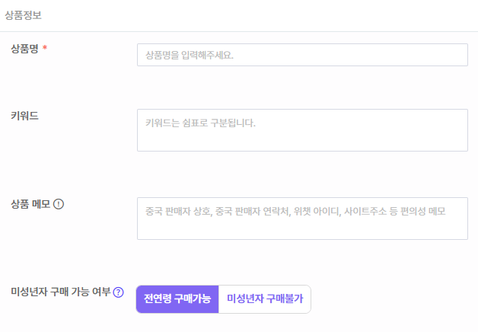Click the 상품명 field label
The width and height of the screenshot is (478, 332).
point(24,49)
